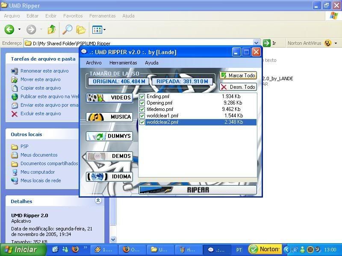
Task: Uncheck the titledemo.pmf checkbox
Action: 142,109
